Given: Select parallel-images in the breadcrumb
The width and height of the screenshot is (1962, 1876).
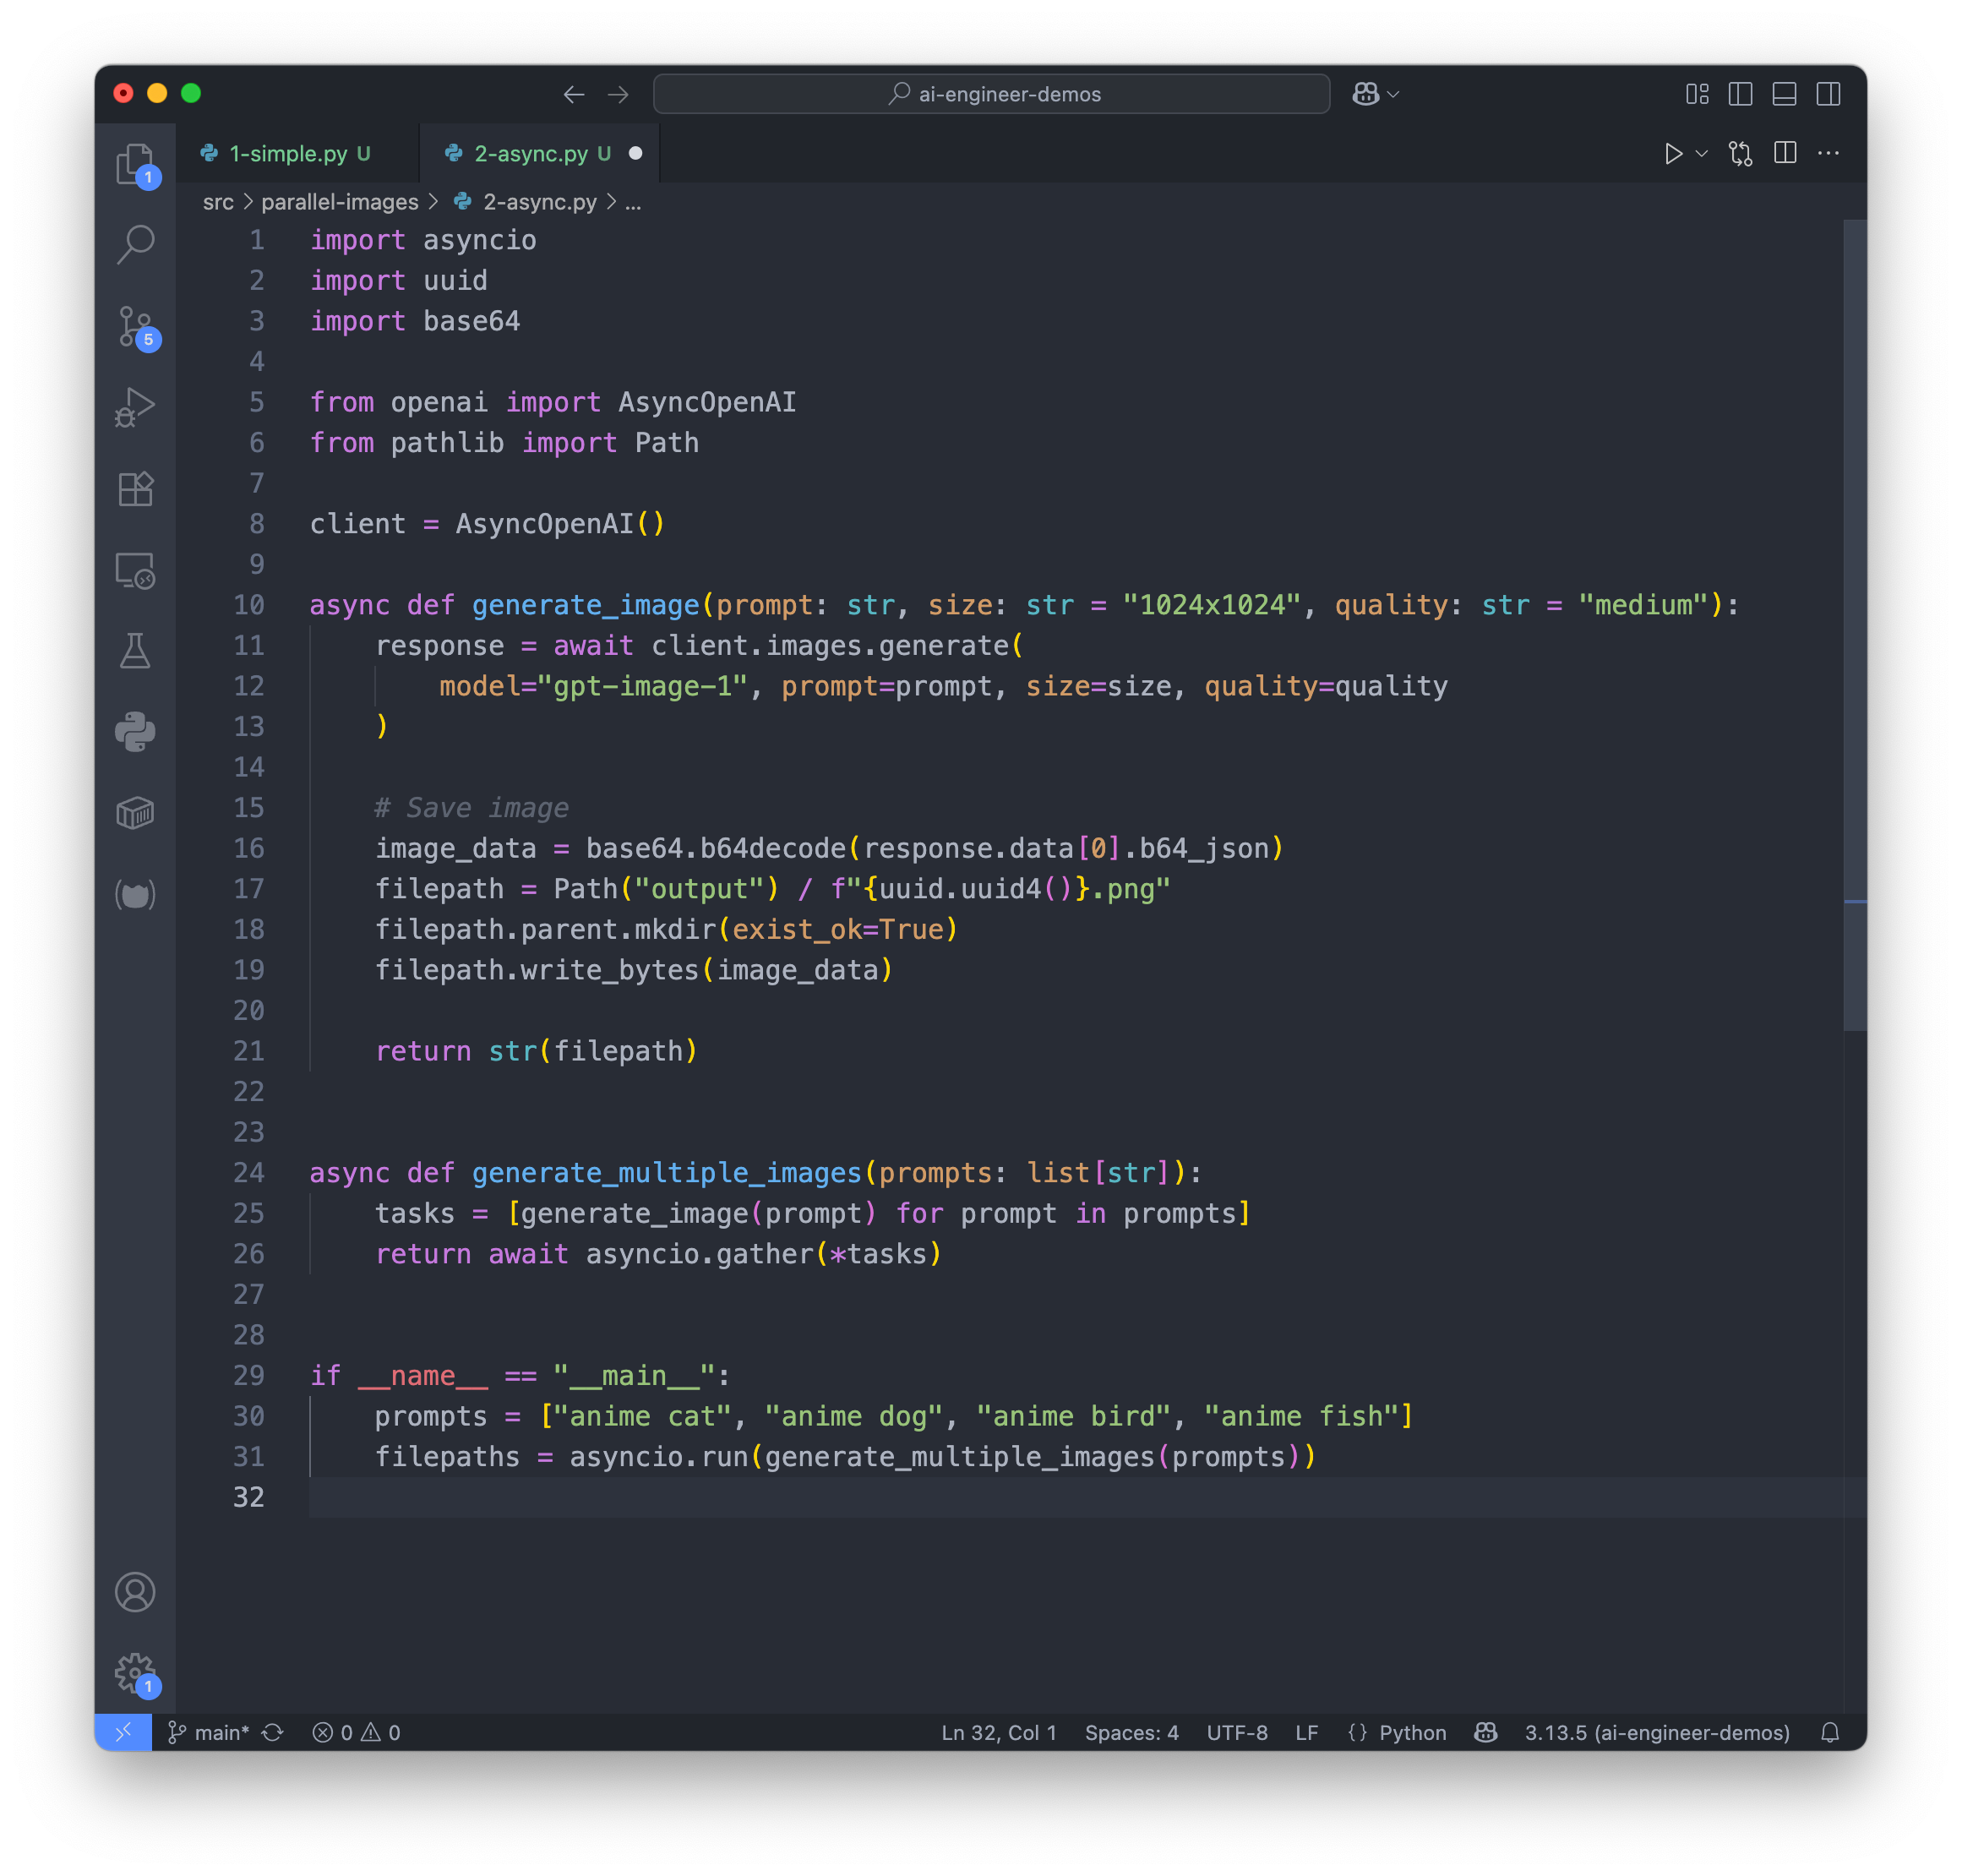Looking at the screenshot, I should [x=340, y=202].
